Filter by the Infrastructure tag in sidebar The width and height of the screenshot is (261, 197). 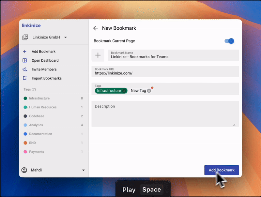[x=39, y=98]
